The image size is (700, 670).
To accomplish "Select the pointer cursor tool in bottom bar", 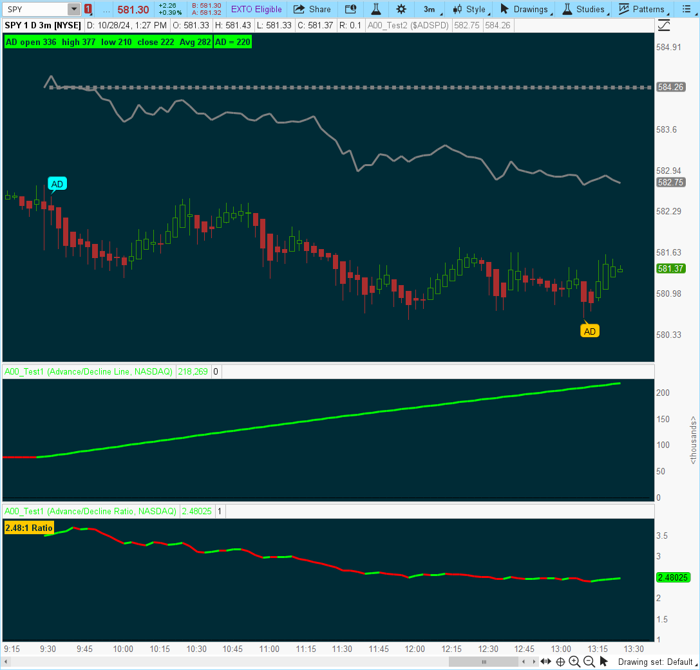I will pos(603,662).
